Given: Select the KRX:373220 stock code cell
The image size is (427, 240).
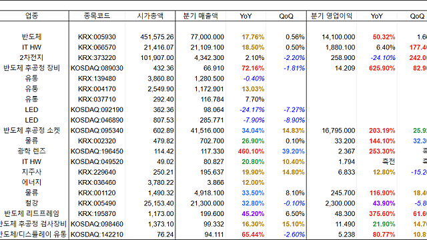Looking at the screenshot, I should pos(97,58).
